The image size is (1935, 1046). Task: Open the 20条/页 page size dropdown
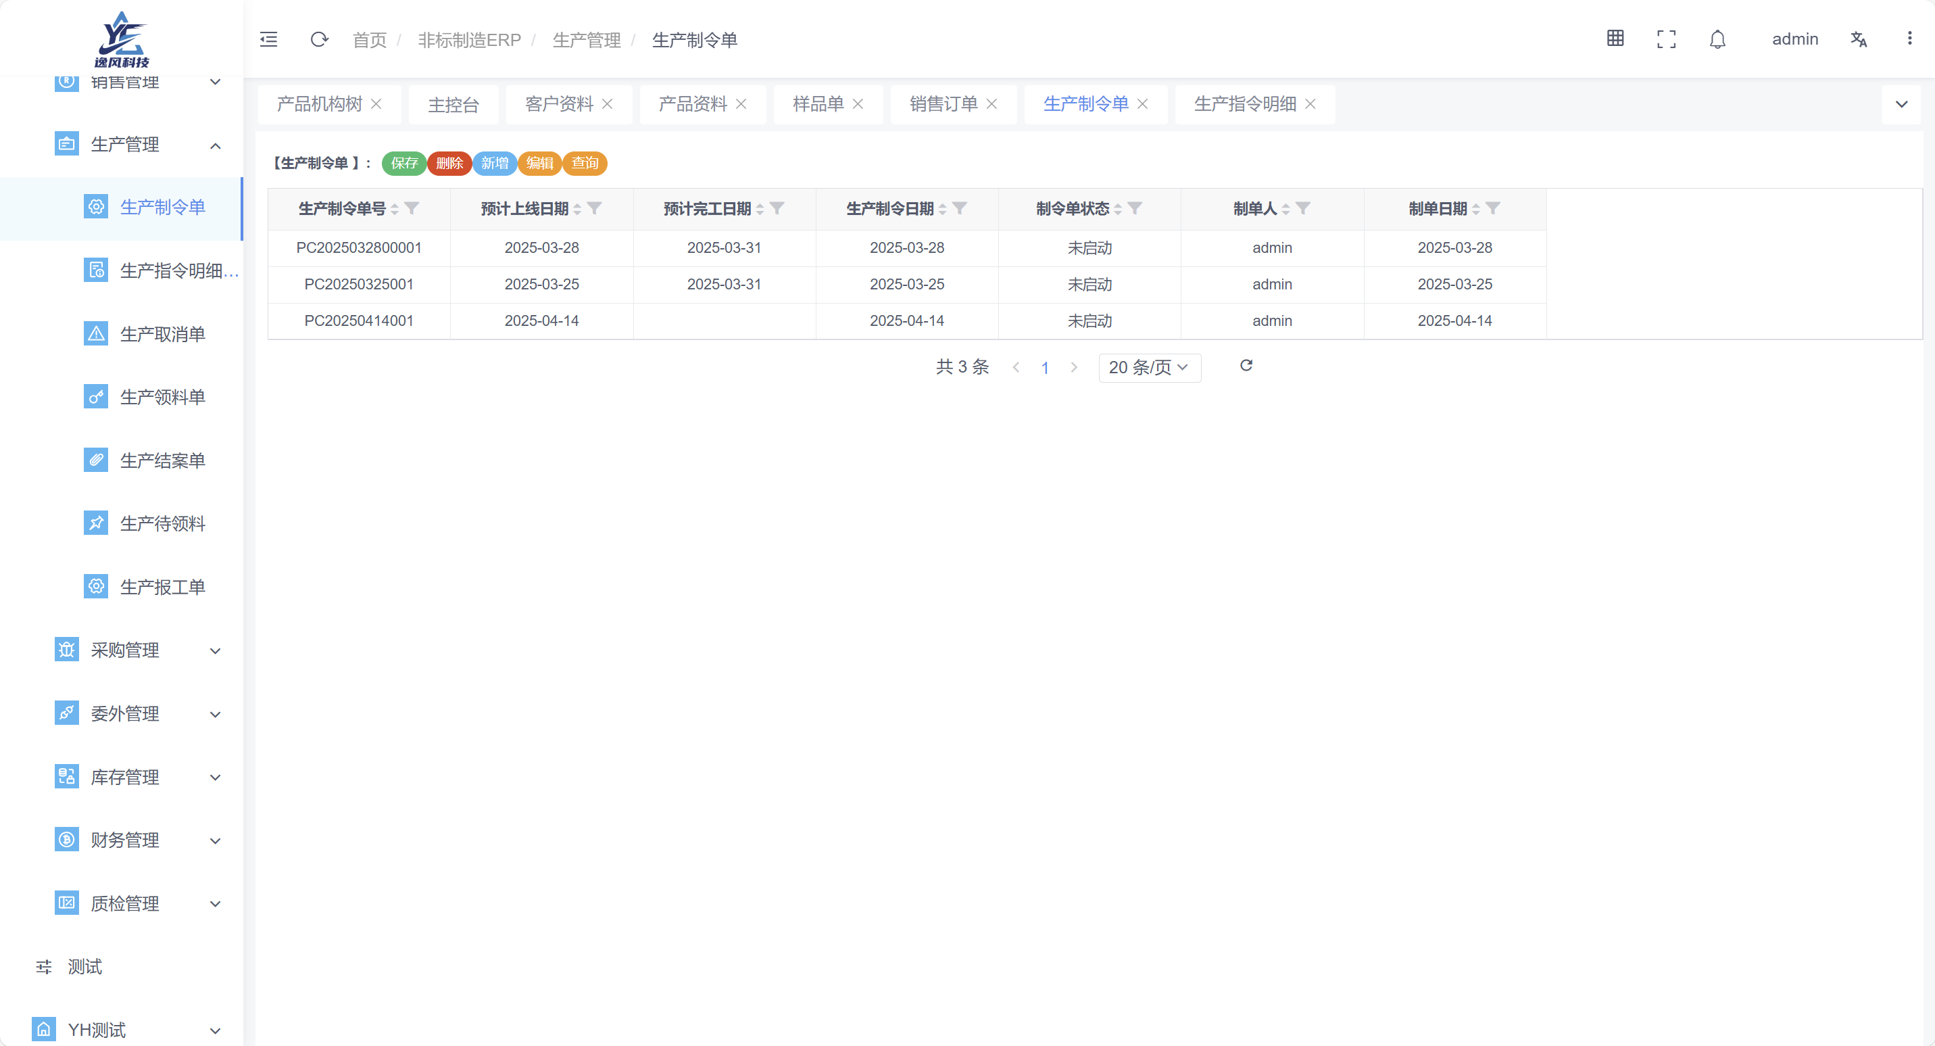1148,367
